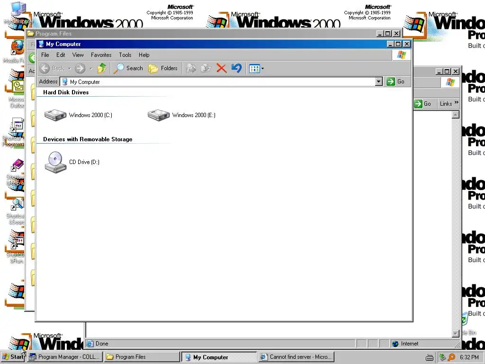Click the Internet zone status bar indicator
Image resolution: width=485 pixels, height=364 pixels.
point(405,344)
